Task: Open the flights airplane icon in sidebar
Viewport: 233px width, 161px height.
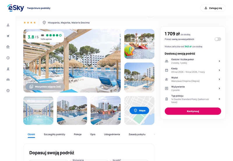Action: point(8,36)
